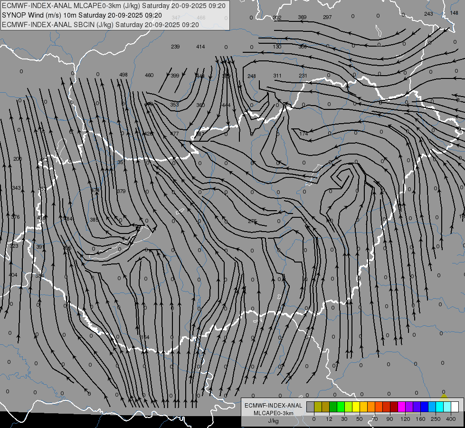The image size is (465, 428).
Task: Click the legend scale label 120
Action: (405, 419)
